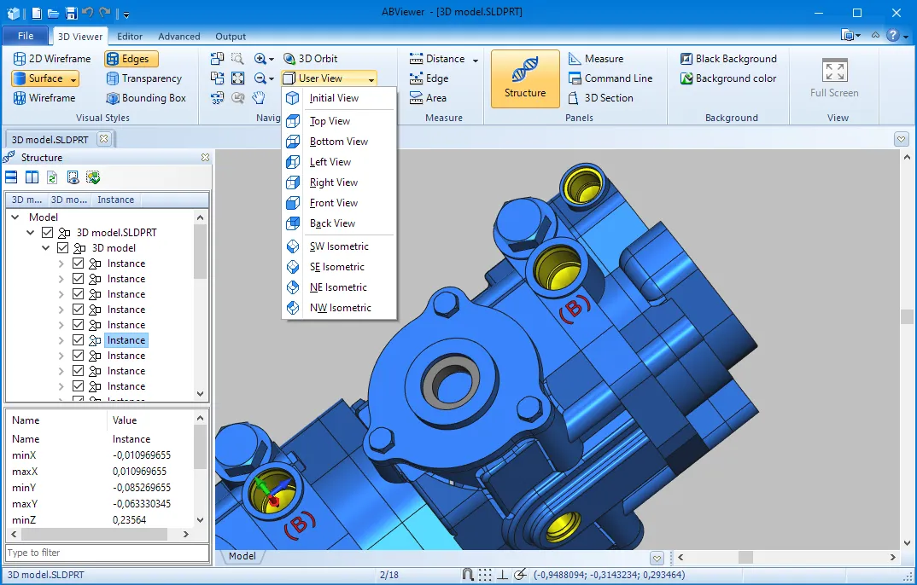Click the viewport vertical scrollbar thumb
The width and height of the screenshot is (917, 585).
coord(907,316)
